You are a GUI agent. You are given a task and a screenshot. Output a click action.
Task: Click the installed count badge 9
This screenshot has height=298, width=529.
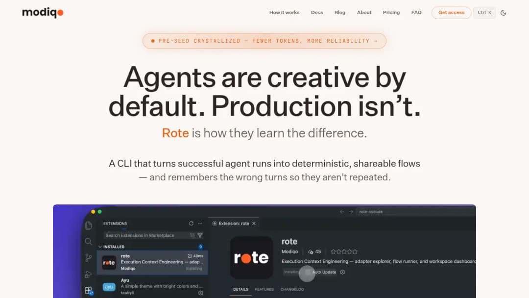[200, 247]
